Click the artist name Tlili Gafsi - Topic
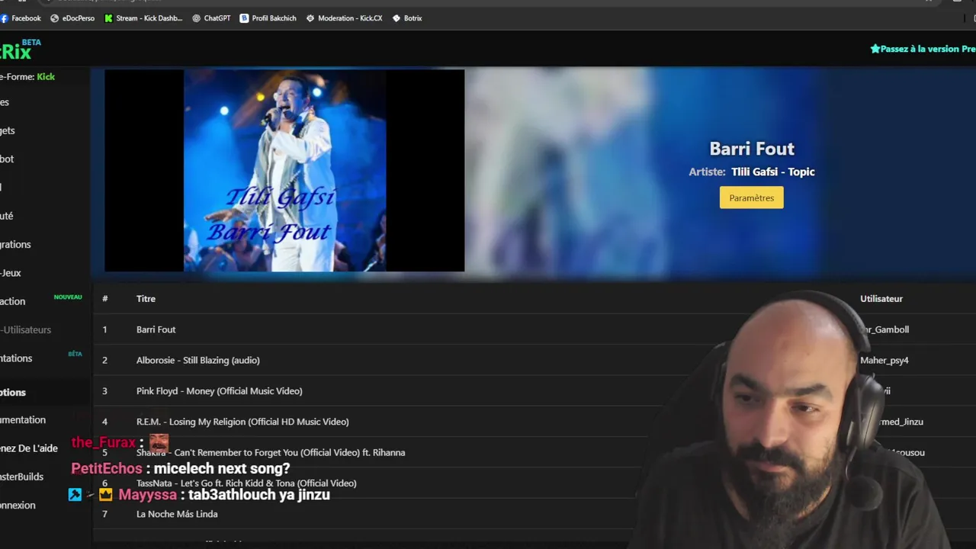This screenshot has width=976, height=549. [x=773, y=172]
